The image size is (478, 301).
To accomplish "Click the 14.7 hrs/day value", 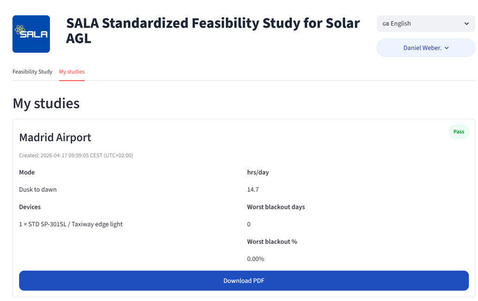I will point(253,190).
